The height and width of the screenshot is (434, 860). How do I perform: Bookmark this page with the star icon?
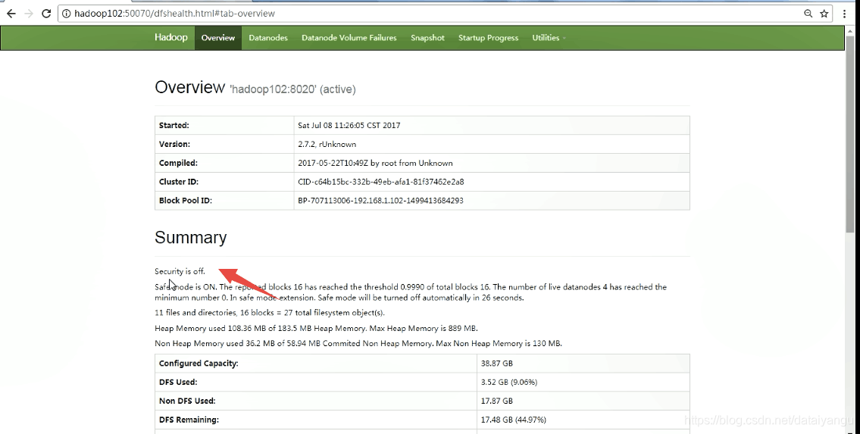(x=824, y=14)
